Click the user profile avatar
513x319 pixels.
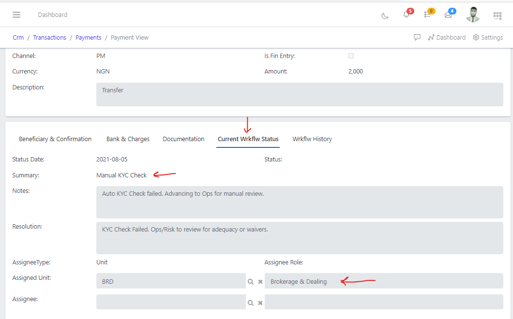point(473,14)
